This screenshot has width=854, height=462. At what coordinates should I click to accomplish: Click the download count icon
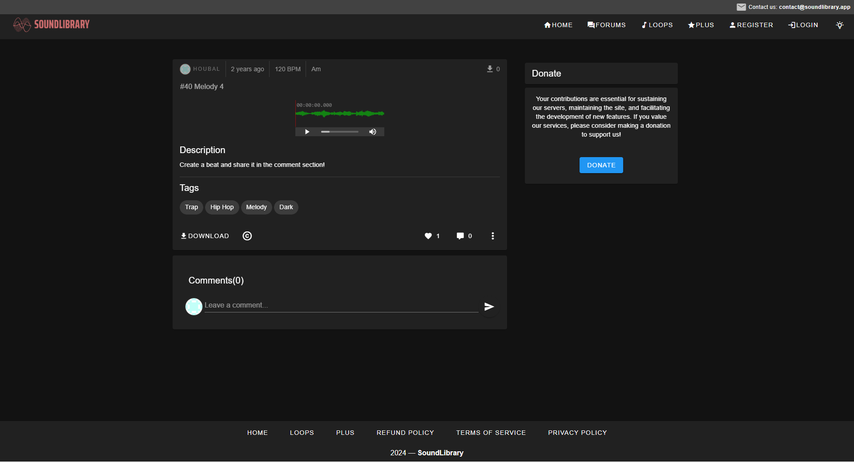[x=490, y=69]
